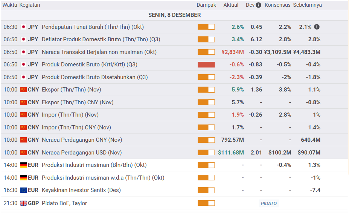The width and height of the screenshot is (349, 213).
Task: Click the Konsensus column header
Action: 277,5
